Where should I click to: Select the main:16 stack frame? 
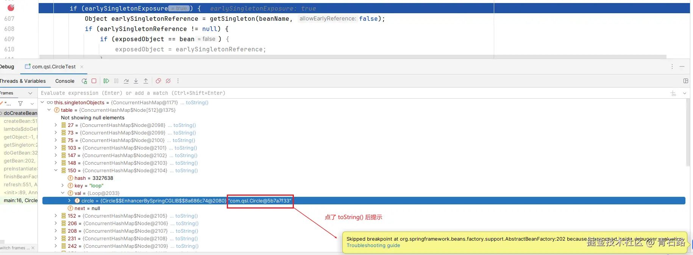click(19, 200)
